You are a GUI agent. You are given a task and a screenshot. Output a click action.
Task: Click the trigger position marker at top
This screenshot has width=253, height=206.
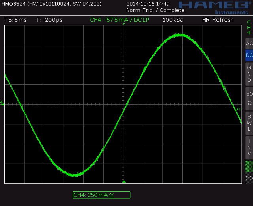click(123, 25)
